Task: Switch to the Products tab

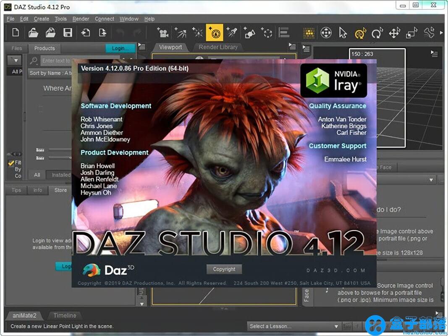Action: pyautogui.click(x=44, y=48)
